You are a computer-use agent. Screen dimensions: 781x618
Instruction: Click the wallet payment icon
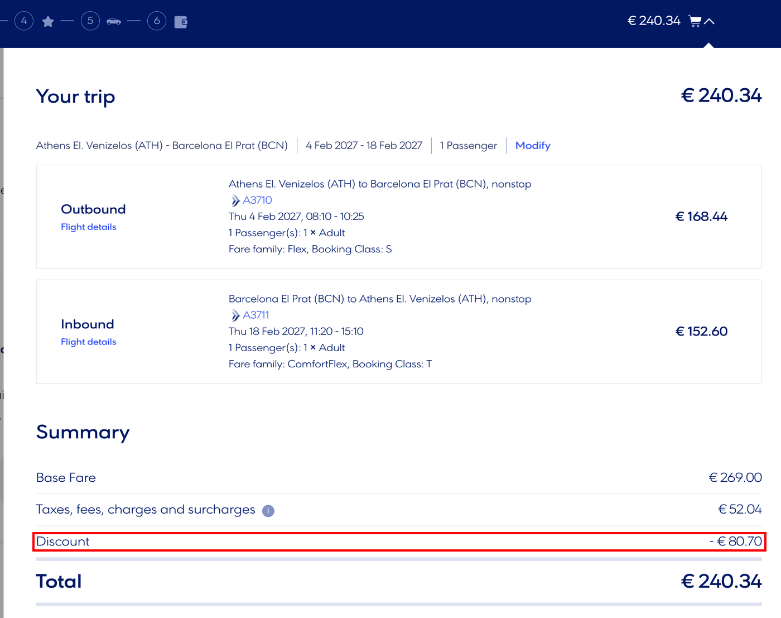[x=181, y=22]
